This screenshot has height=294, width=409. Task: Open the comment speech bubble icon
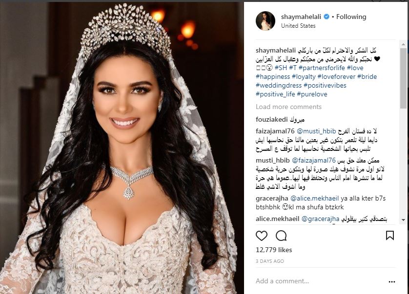281,236
